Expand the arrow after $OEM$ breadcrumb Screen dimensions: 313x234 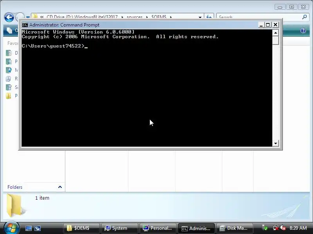coord(171,17)
